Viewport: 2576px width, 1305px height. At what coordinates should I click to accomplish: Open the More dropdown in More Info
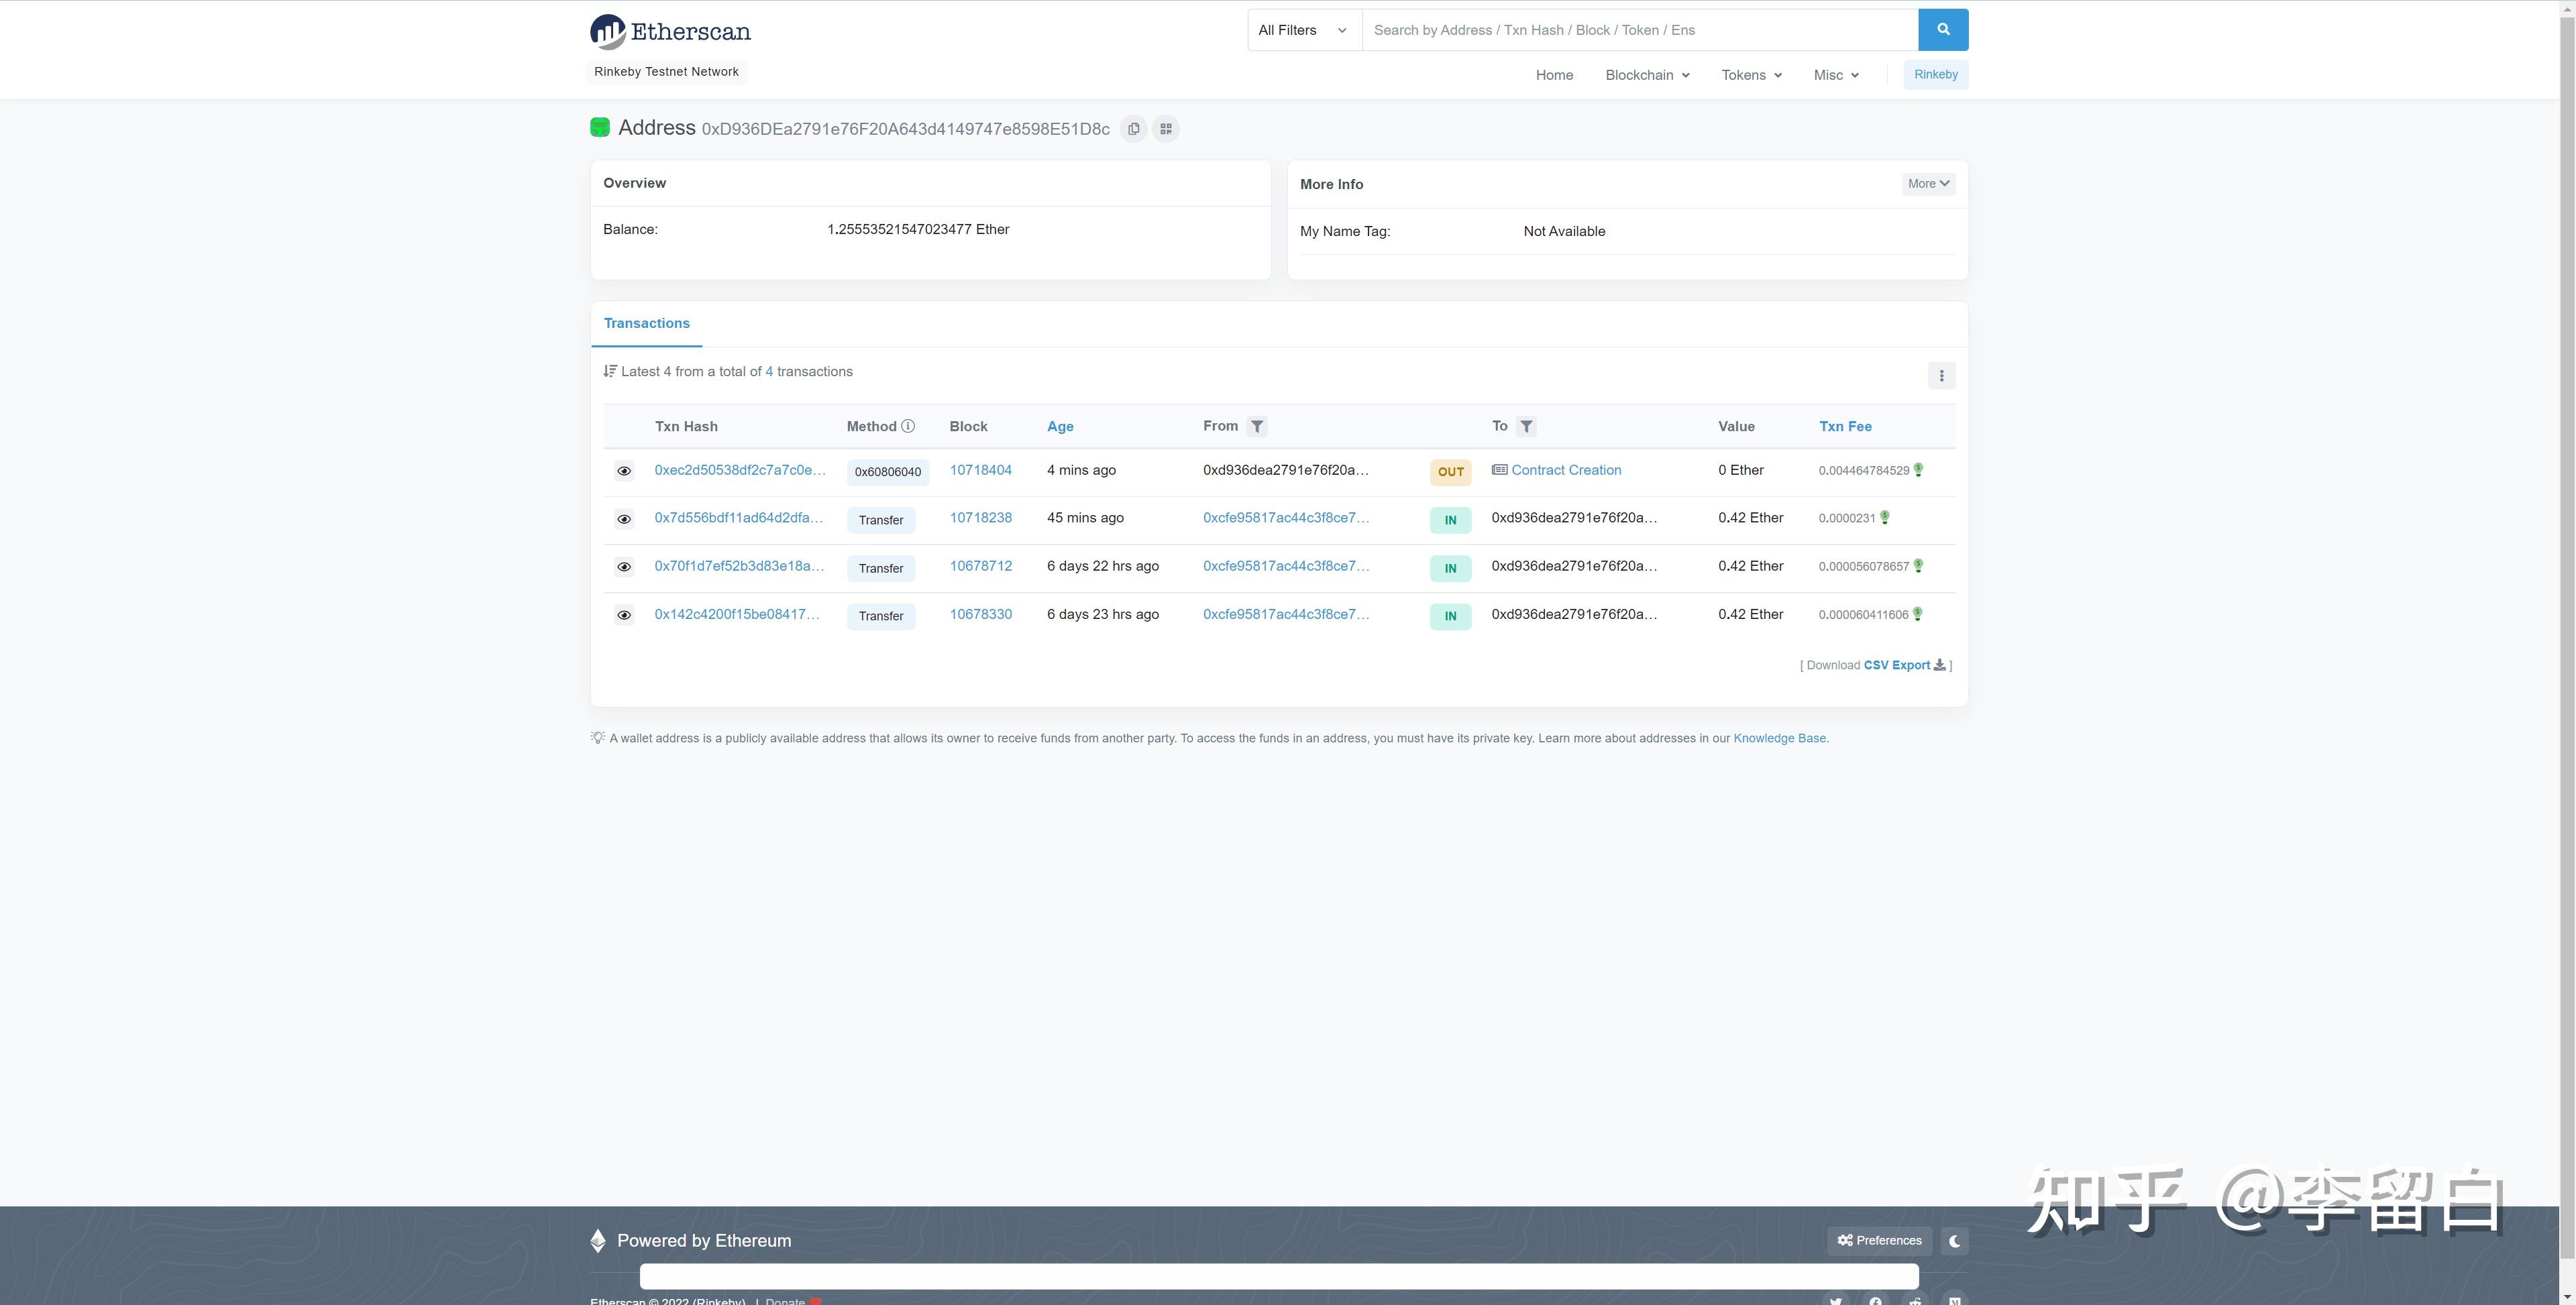[x=1928, y=184]
